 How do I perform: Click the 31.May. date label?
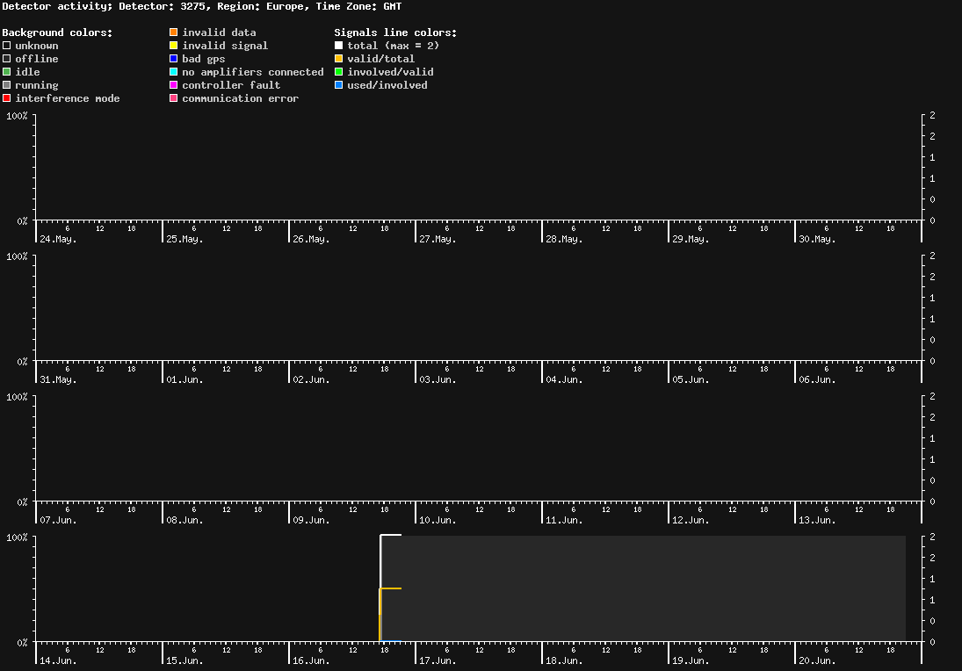pos(58,379)
